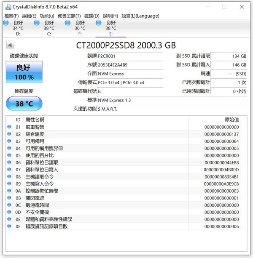253x258 pixels.
Task: Click the 硬碟溫度 label
Action: (x=24, y=91)
